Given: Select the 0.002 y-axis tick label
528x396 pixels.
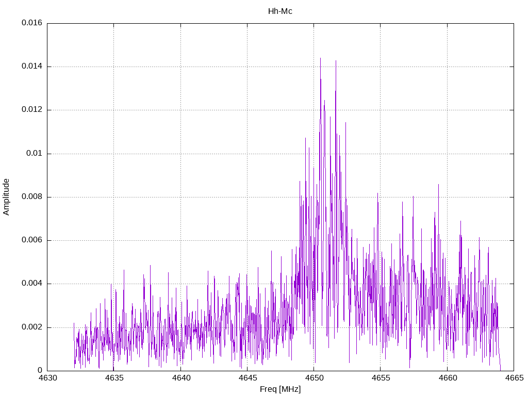Looking at the screenshot, I should pos(32,327).
